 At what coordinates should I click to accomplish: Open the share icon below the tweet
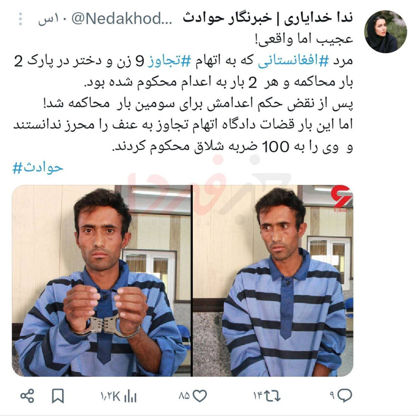click(x=27, y=396)
